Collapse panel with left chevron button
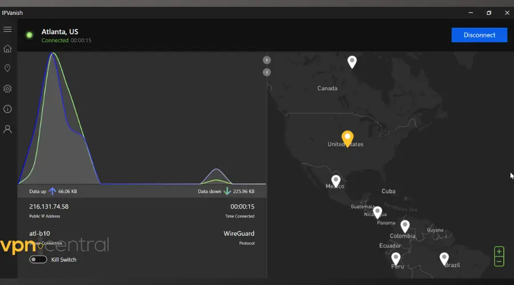Viewport: 514px width, 285px height. tap(267, 72)
